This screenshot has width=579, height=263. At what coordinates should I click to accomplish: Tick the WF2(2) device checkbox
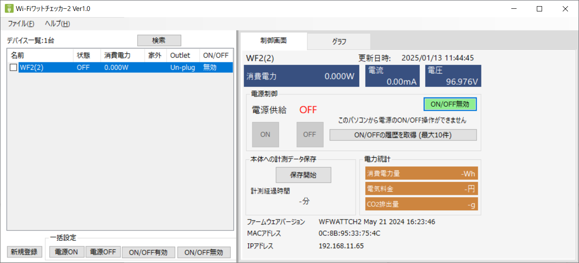pos(14,68)
